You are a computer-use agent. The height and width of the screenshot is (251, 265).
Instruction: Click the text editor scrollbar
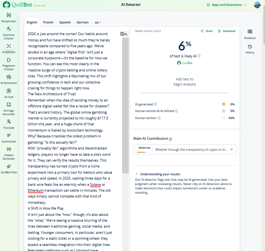[x=126, y=105]
